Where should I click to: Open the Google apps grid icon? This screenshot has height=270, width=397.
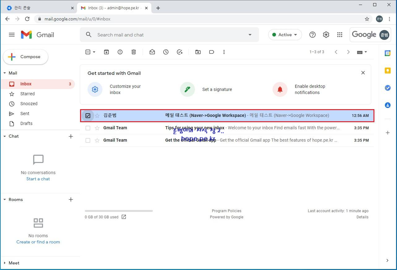[340, 35]
